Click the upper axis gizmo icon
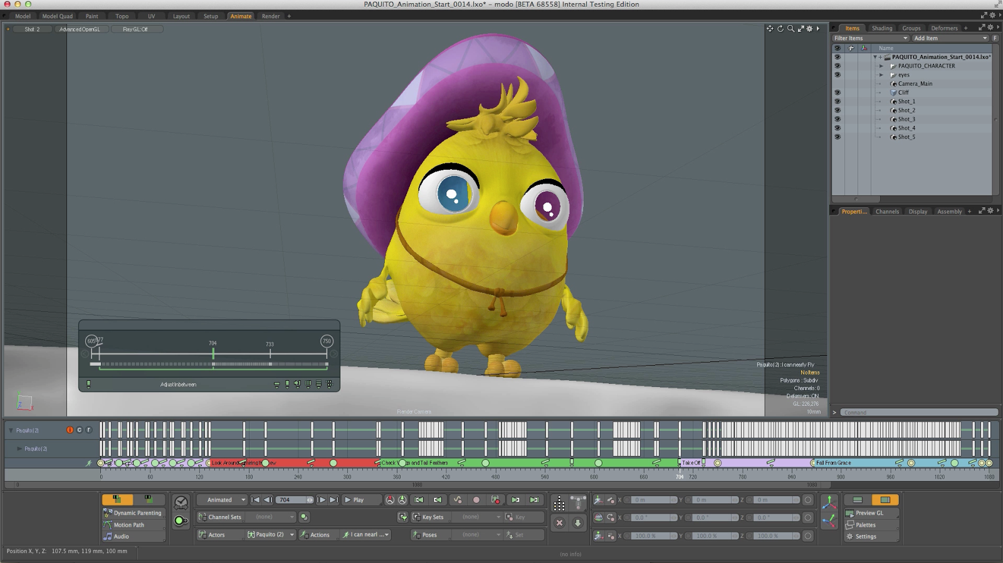This screenshot has width=1003, height=563. (829, 503)
